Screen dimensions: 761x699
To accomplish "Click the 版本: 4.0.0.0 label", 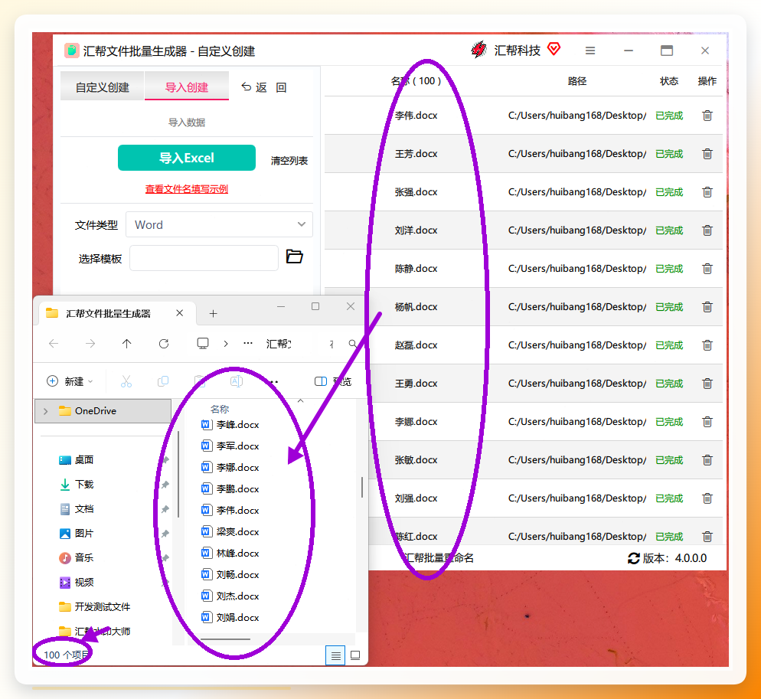I will [674, 558].
